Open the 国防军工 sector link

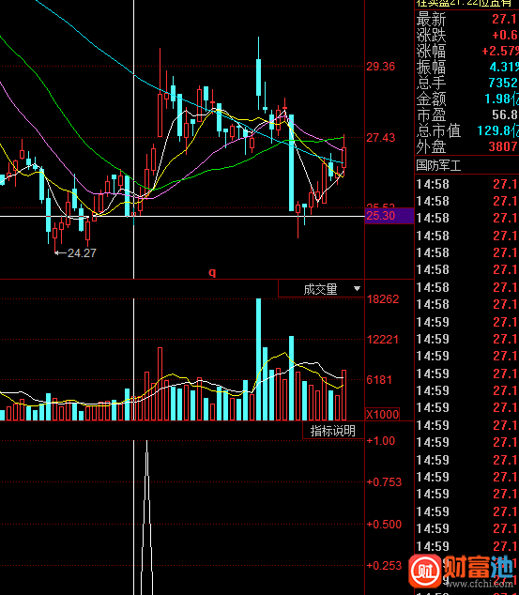(x=438, y=165)
